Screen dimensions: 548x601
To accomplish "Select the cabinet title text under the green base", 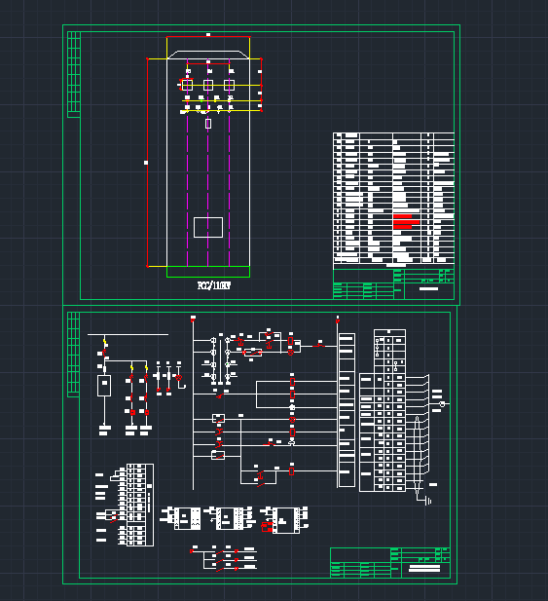I will point(214,285).
